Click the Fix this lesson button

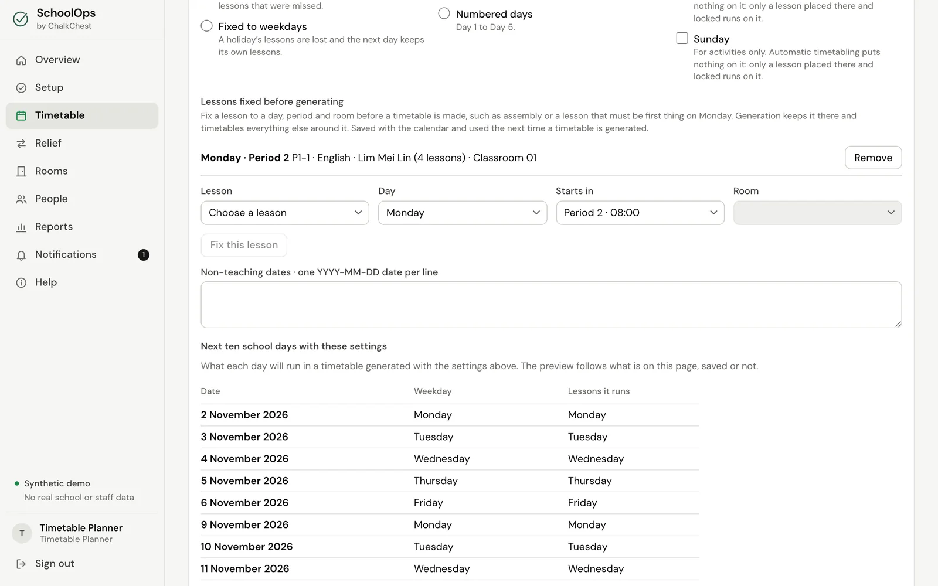click(244, 245)
